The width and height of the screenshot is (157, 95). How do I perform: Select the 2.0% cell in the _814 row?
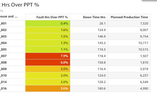click(x=48, y=82)
